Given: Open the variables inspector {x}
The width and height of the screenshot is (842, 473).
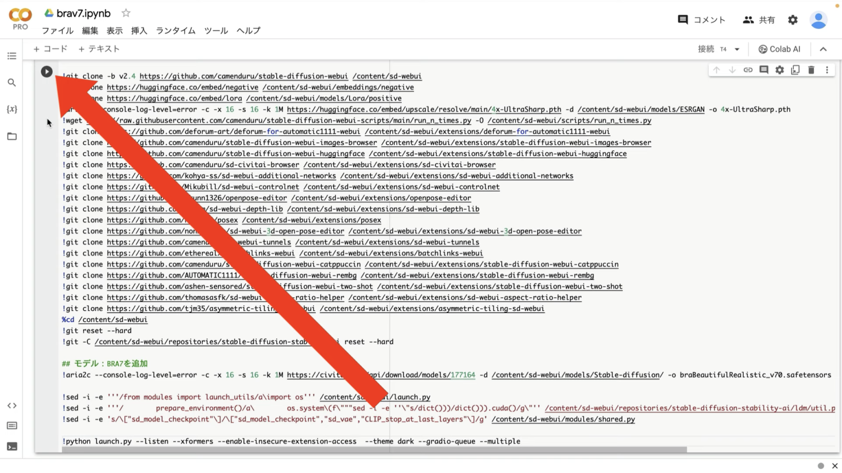Looking at the screenshot, I should point(12,109).
